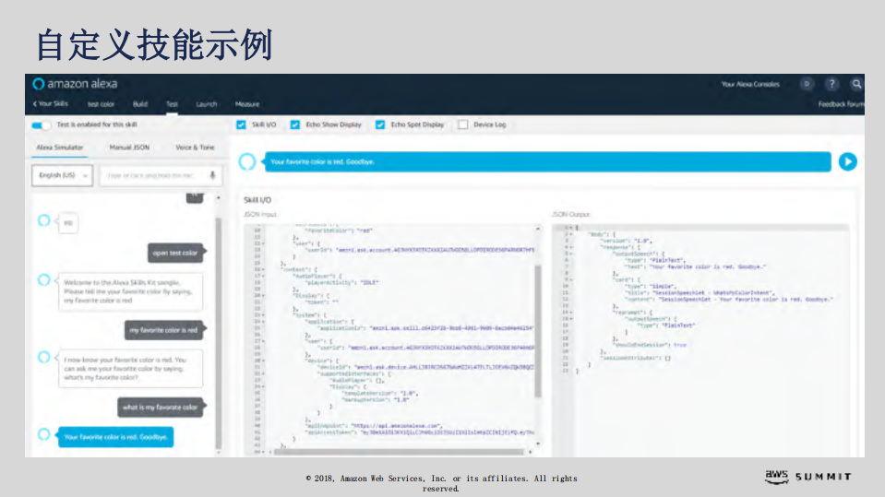This screenshot has width=885, height=497.
Task: Click the test color skill name
Action: (x=101, y=104)
